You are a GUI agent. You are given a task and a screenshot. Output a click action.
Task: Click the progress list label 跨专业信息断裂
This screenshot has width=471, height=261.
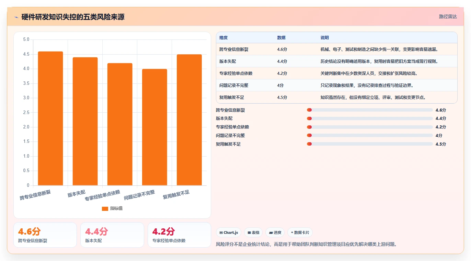point(230,110)
